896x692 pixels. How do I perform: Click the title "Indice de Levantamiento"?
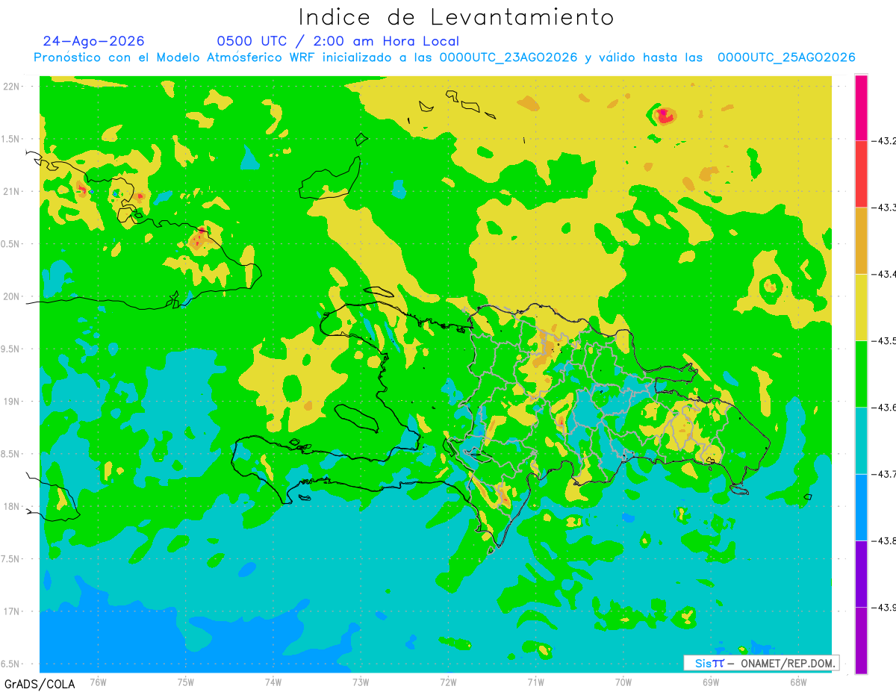(455, 17)
